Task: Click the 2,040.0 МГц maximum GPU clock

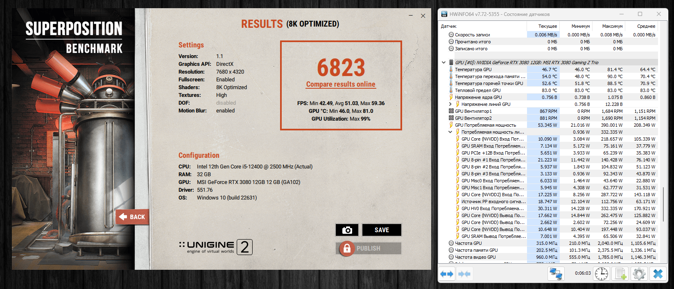Action: 610,243
